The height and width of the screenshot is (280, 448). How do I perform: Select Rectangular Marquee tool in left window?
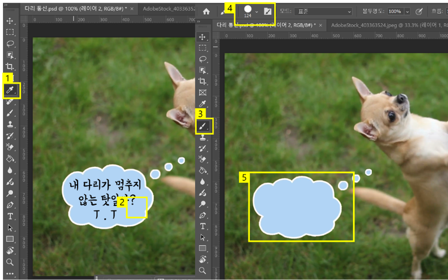pos(10,32)
